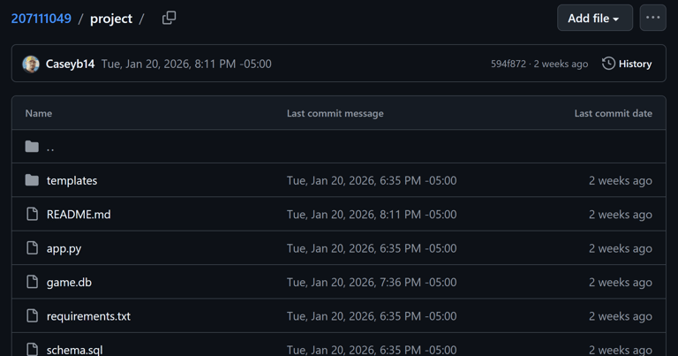
Task: Open the project breadcrumb link
Action: 111,18
